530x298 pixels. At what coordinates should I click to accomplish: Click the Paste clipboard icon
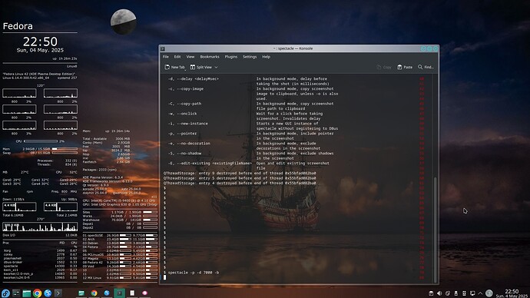399,68
